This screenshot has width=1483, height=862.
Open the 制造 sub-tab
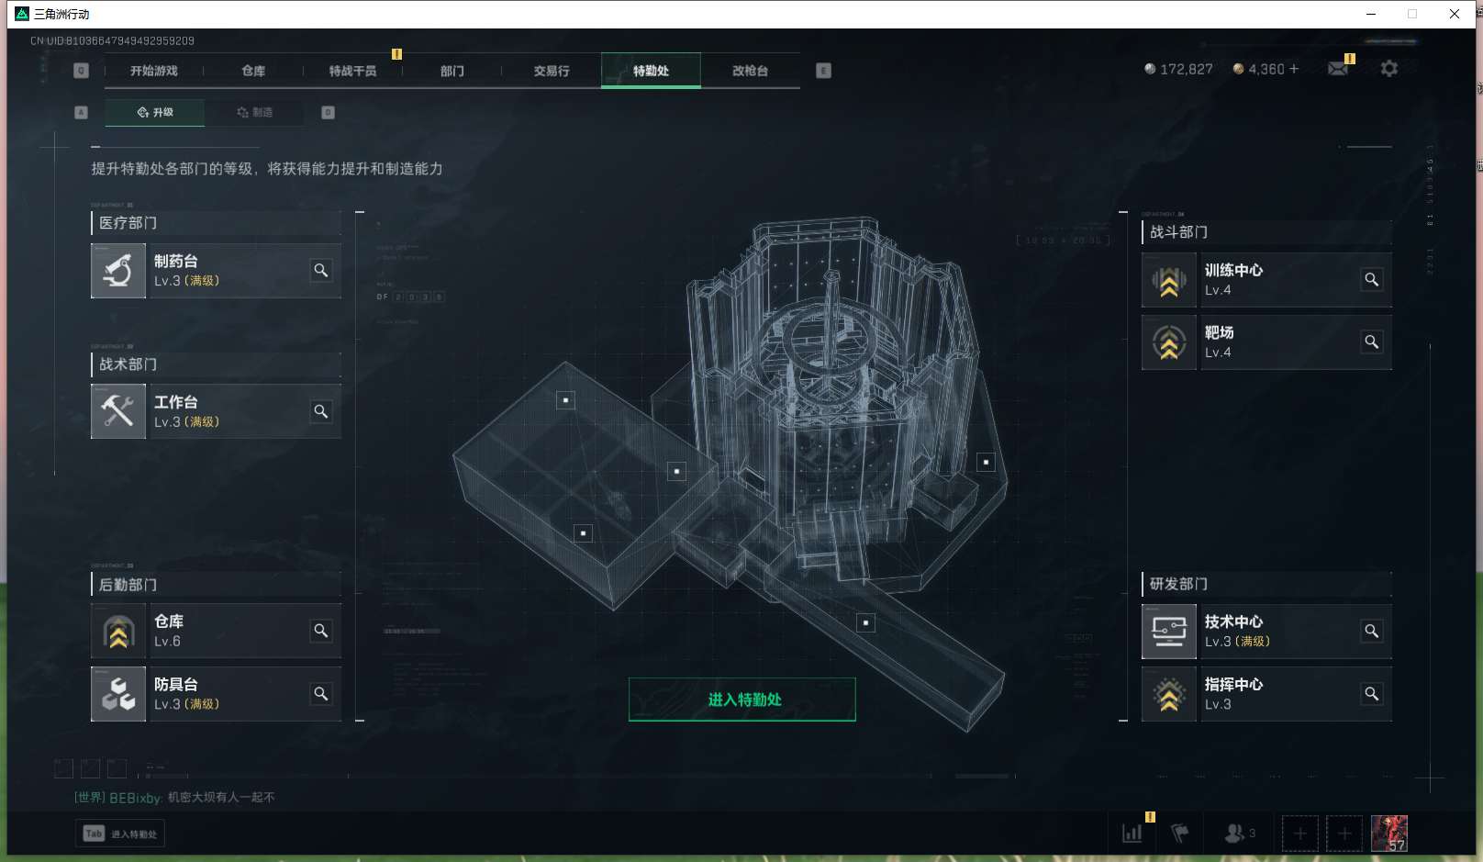pyautogui.click(x=254, y=112)
